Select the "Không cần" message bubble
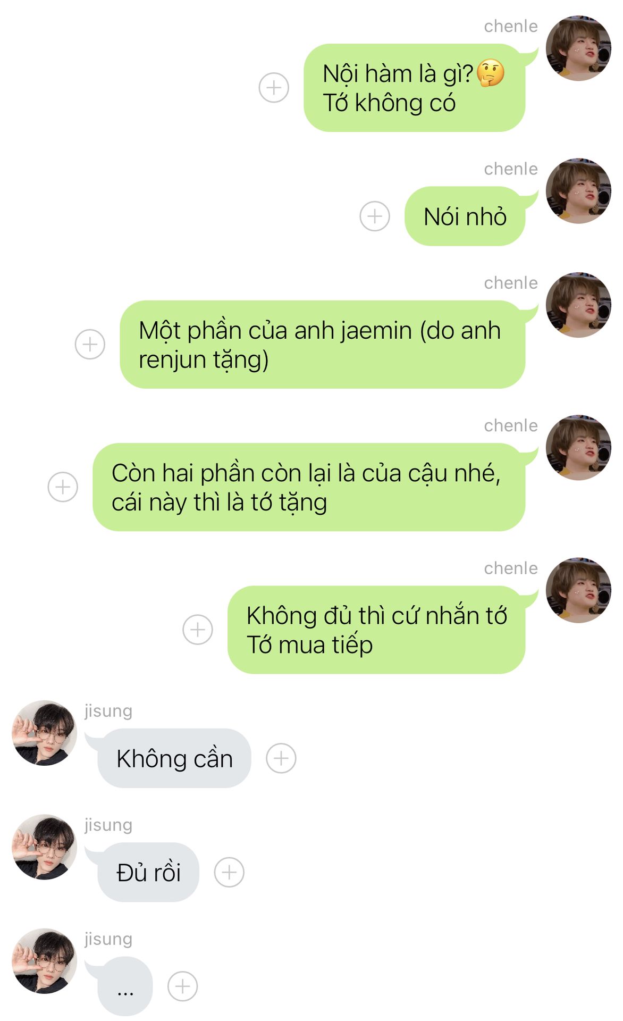623x1021 pixels. 174,758
